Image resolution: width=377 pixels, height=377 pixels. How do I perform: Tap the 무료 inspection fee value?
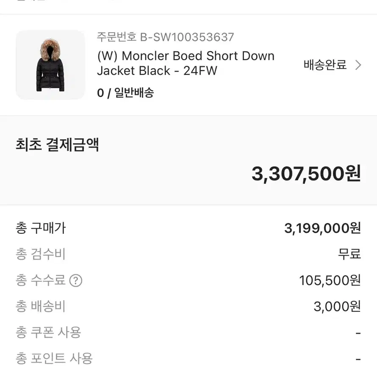(349, 254)
